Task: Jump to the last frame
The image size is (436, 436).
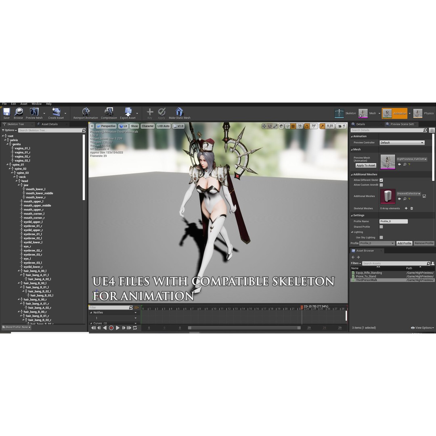Action: click(x=129, y=328)
